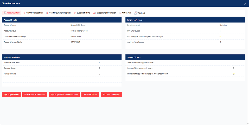Click the Account Details tab icon
The image size is (249, 125).
[5, 13]
